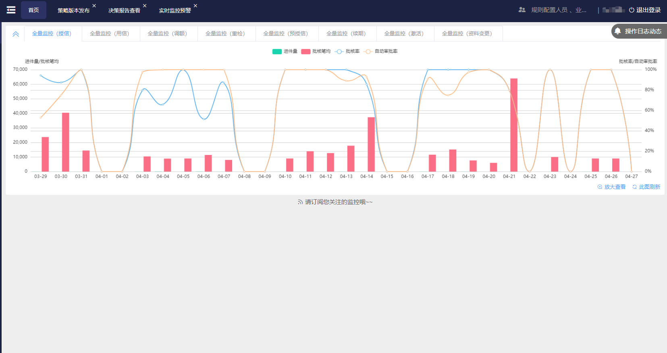The image size is (667, 353).
Task: Close the 决策报告查看 tab
Action: (x=145, y=6)
